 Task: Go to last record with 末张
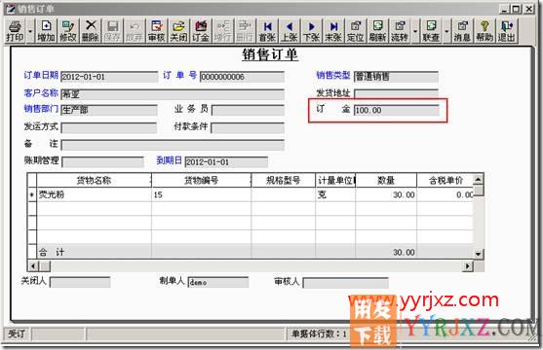pyautogui.click(x=333, y=31)
